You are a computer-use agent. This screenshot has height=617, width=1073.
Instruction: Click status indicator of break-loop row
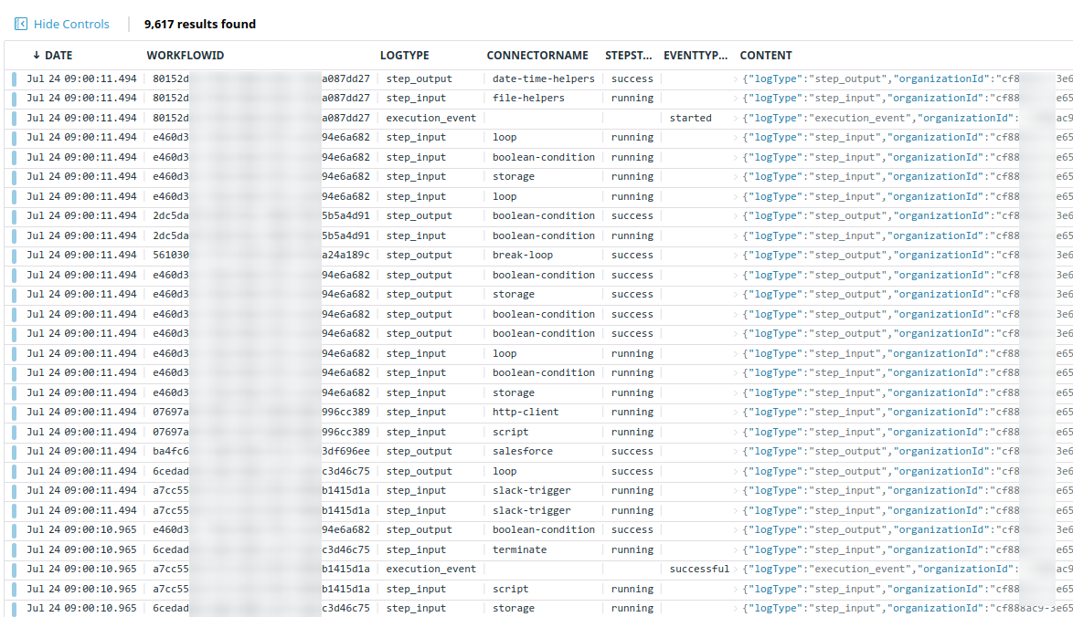(14, 256)
